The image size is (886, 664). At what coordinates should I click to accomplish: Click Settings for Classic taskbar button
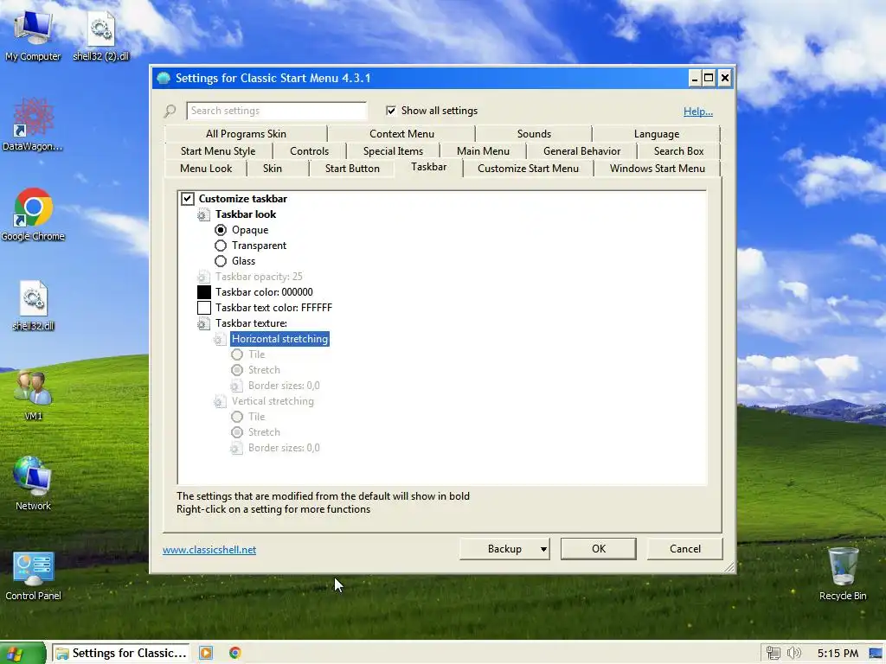click(122, 654)
